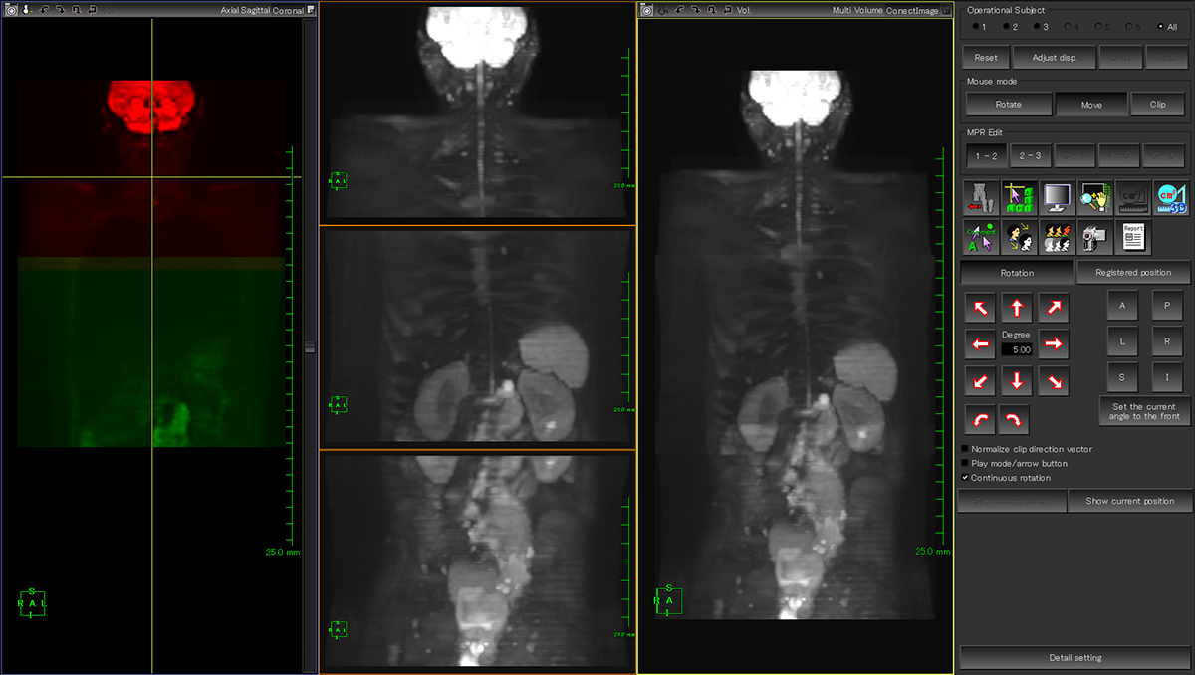Rotate view with the up-right arrow
This screenshot has width=1195, height=675.
point(1053,308)
